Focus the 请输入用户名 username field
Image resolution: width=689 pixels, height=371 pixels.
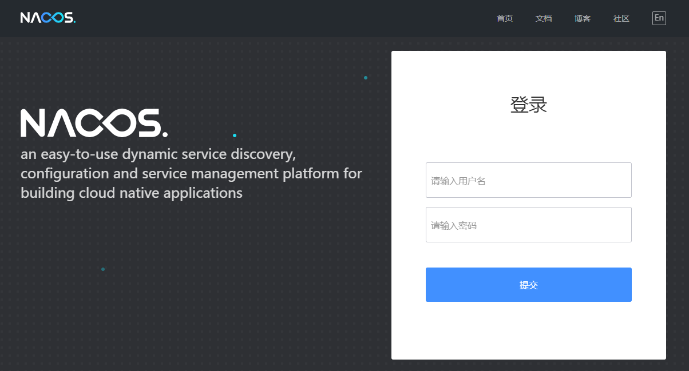tap(529, 180)
